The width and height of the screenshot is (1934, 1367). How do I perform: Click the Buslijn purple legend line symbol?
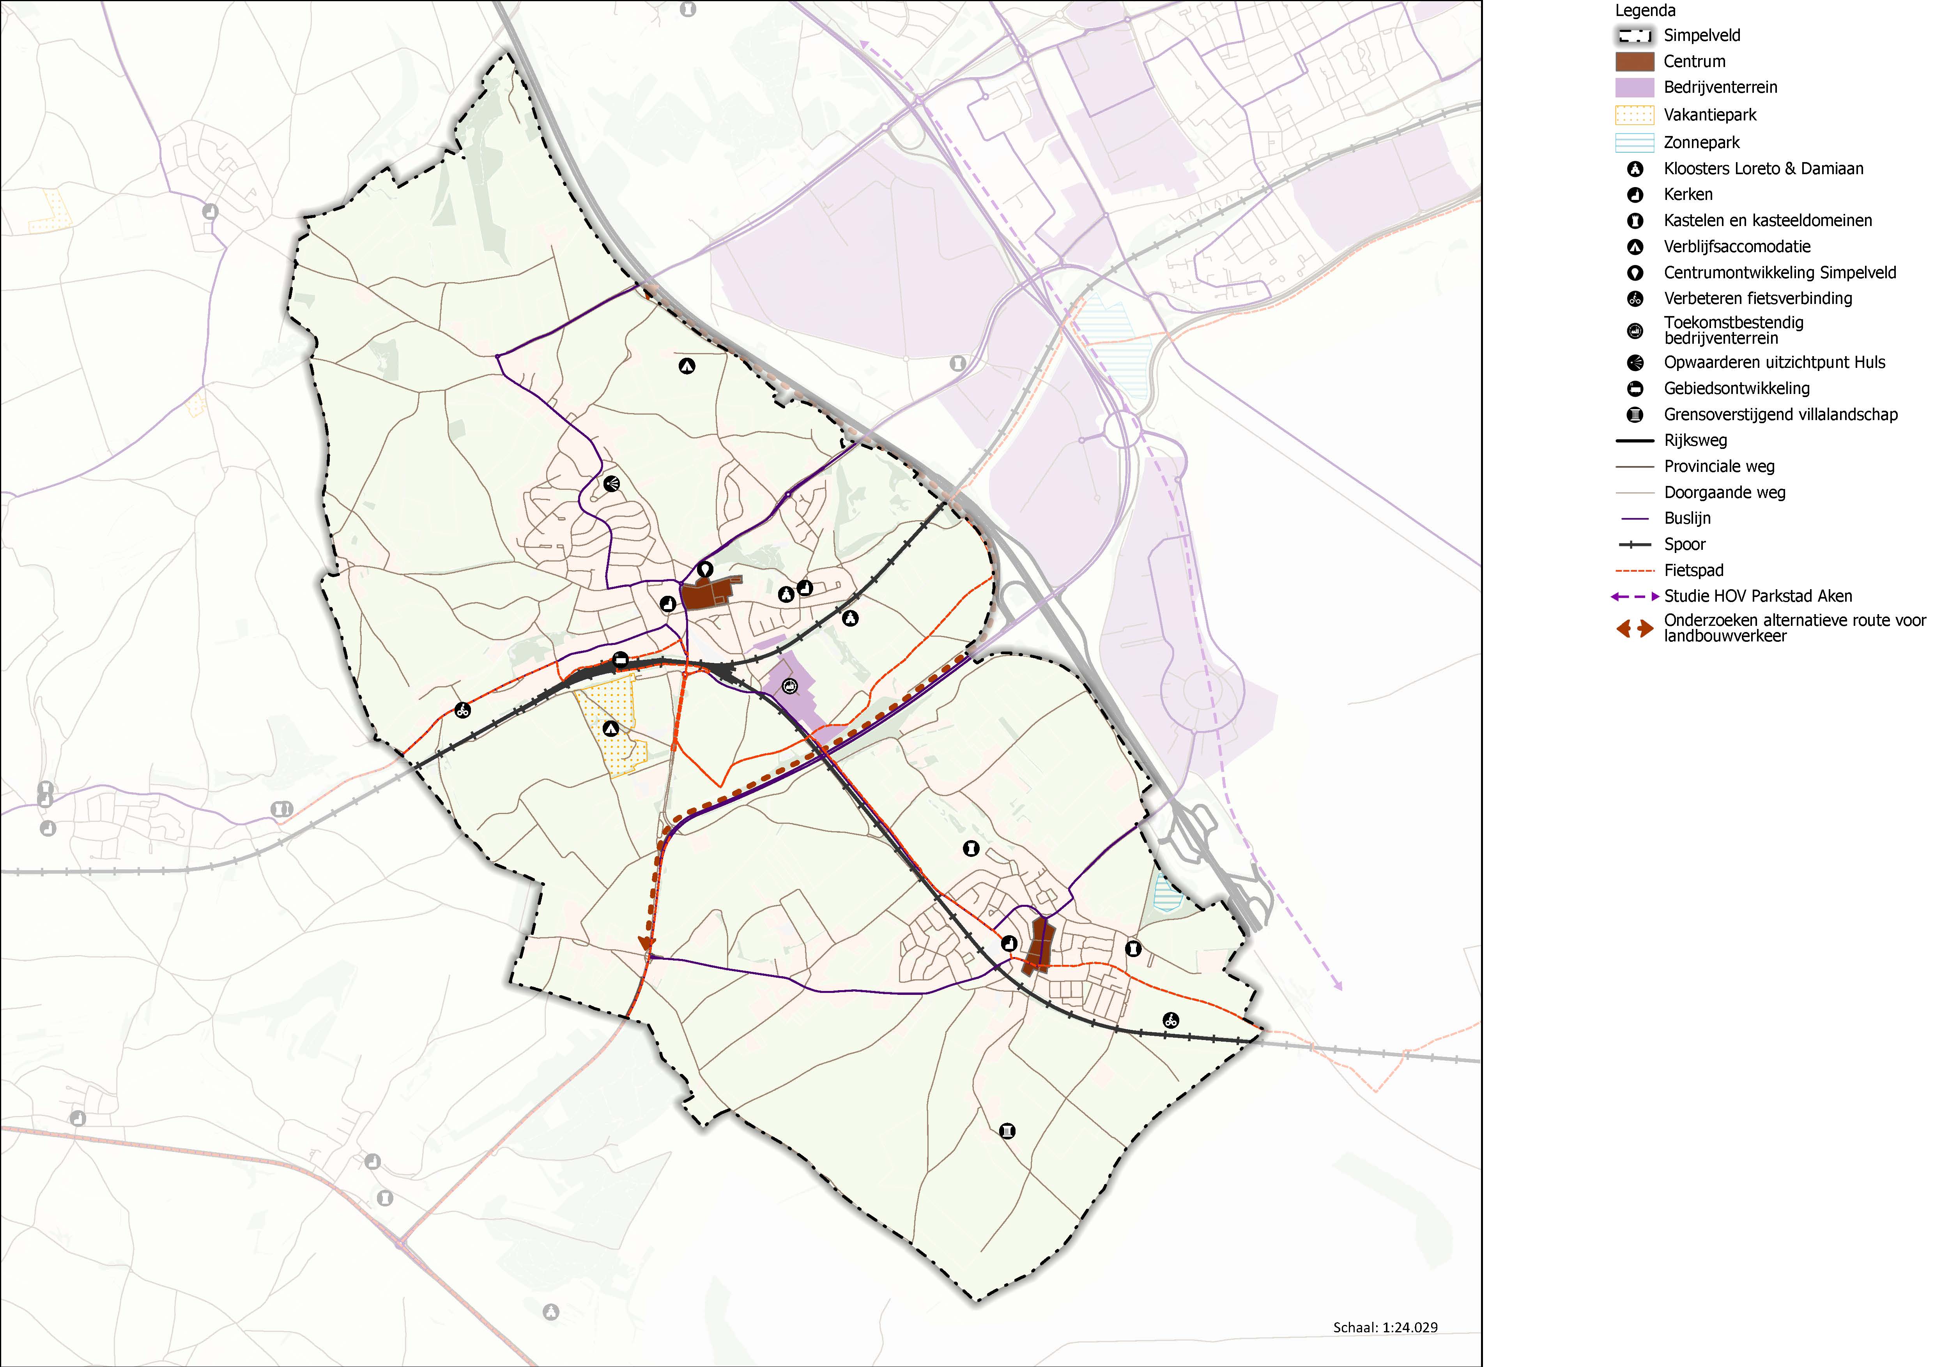click(x=1635, y=519)
